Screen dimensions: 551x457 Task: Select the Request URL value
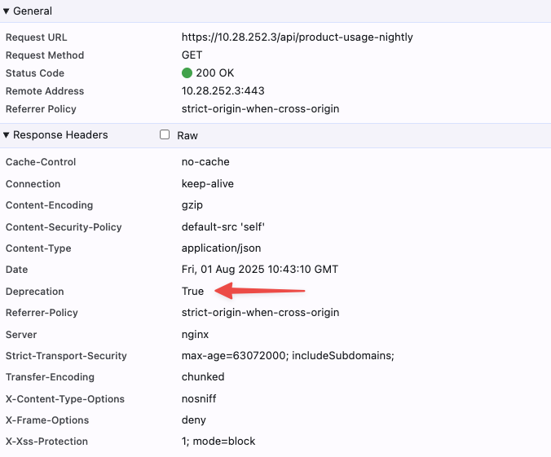click(x=297, y=37)
